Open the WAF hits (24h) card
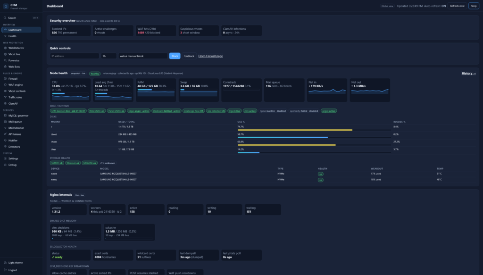This screenshot has width=483, height=275. pos(156,31)
